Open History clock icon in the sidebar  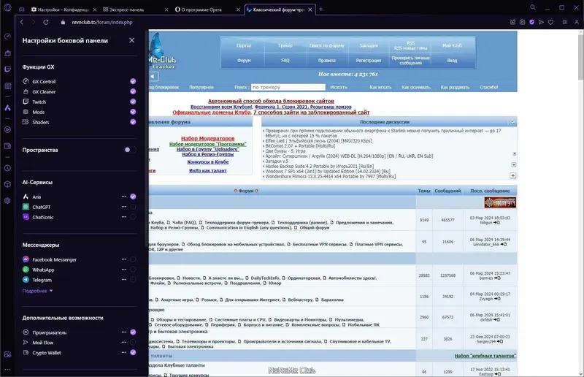(x=7, y=168)
